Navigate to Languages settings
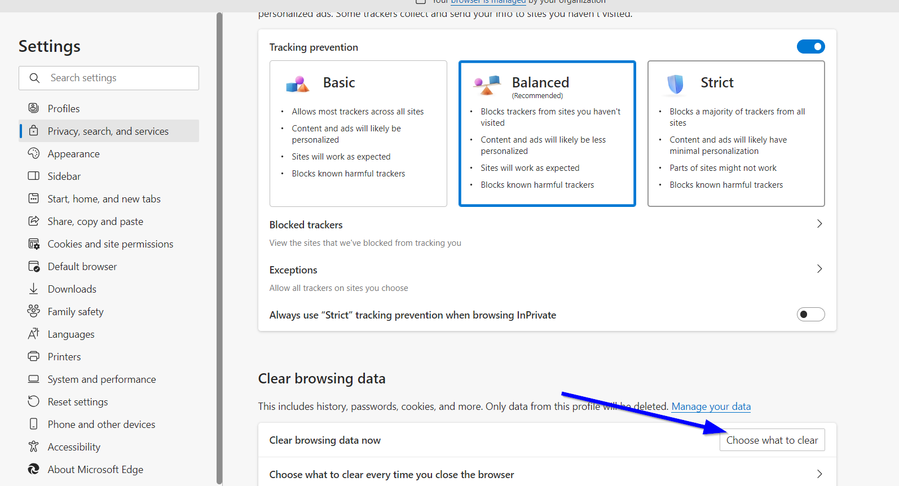This screenshot has width=899, height=486. tap(109, 334)
